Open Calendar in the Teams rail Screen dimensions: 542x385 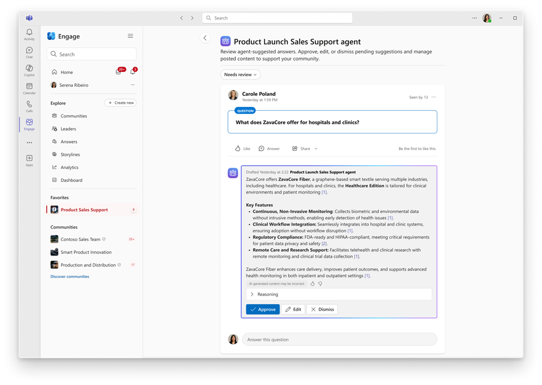pyautogui.click(x=29, y=88)
